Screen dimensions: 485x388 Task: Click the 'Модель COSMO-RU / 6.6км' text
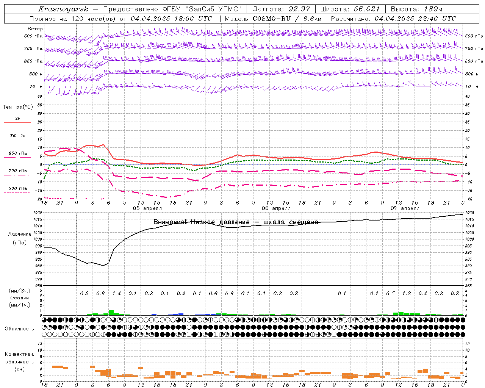click(x=273, y=19)
